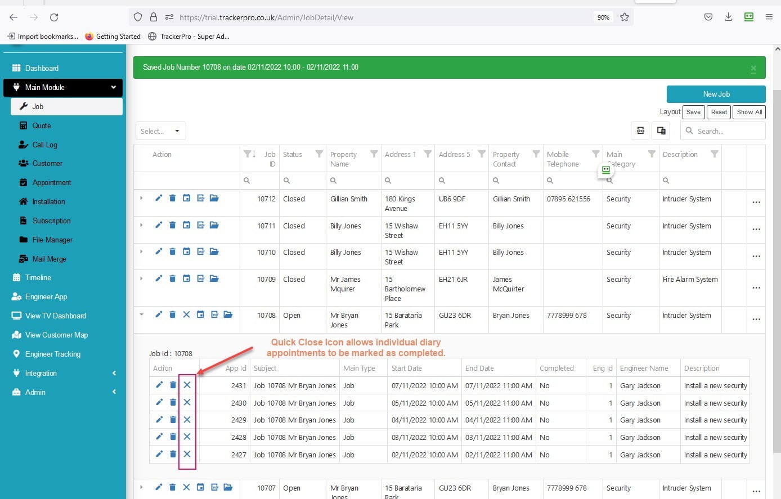Open the column chooser icon beside search
This screenshot has width=781, height=499.
[x=661, y=131]
